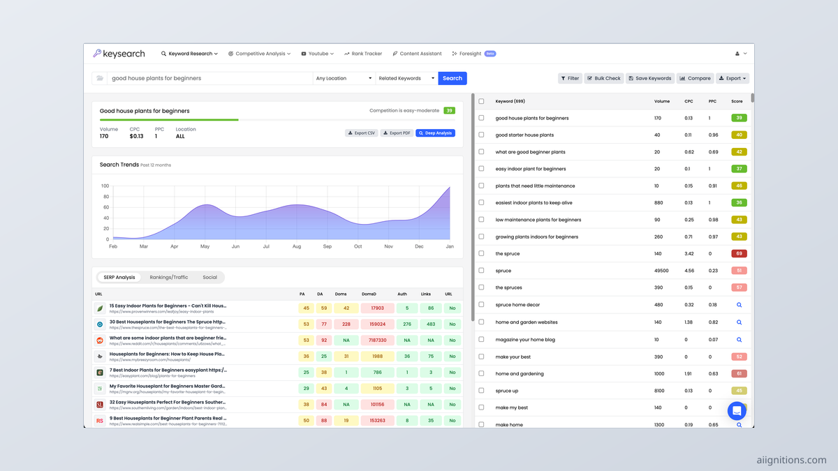Open the Any Location dropdown
The height and width of the screenshot is (471, 838).
click(x=344, y=78)
